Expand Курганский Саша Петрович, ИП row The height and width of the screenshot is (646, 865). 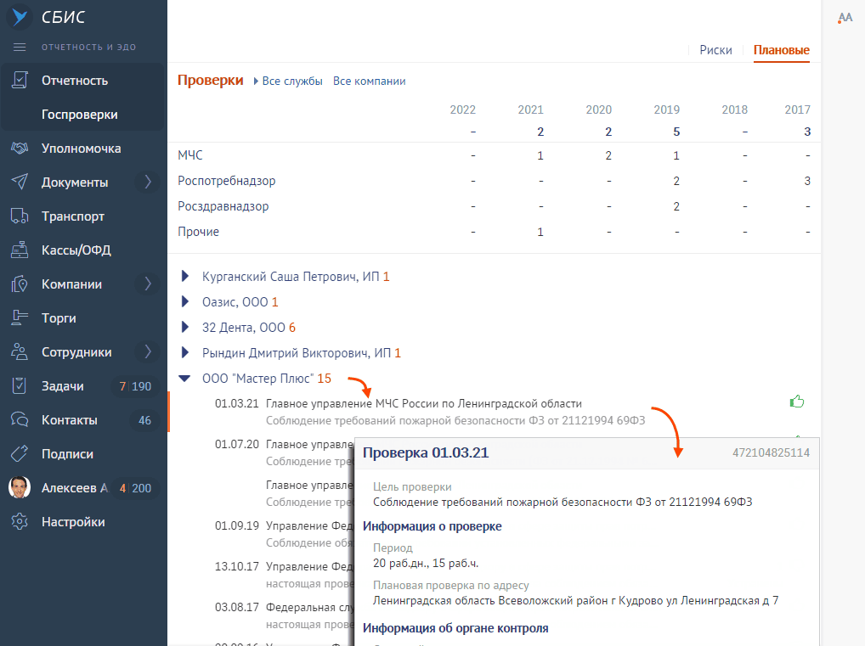[185, 277]
